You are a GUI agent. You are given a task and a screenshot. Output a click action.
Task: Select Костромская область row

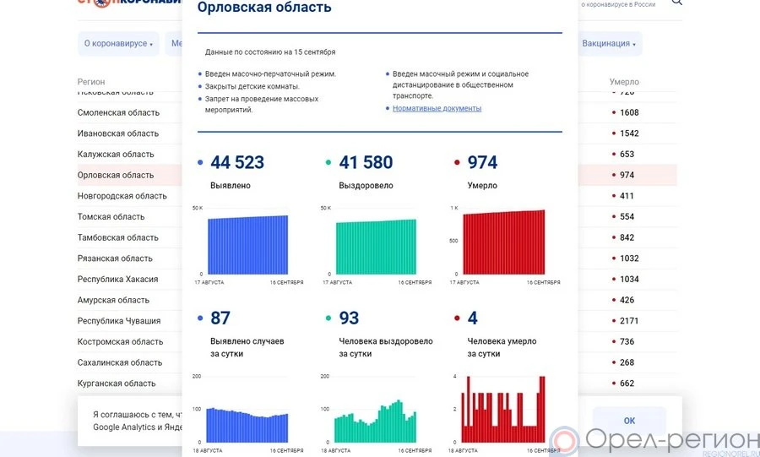coord(120,342)
